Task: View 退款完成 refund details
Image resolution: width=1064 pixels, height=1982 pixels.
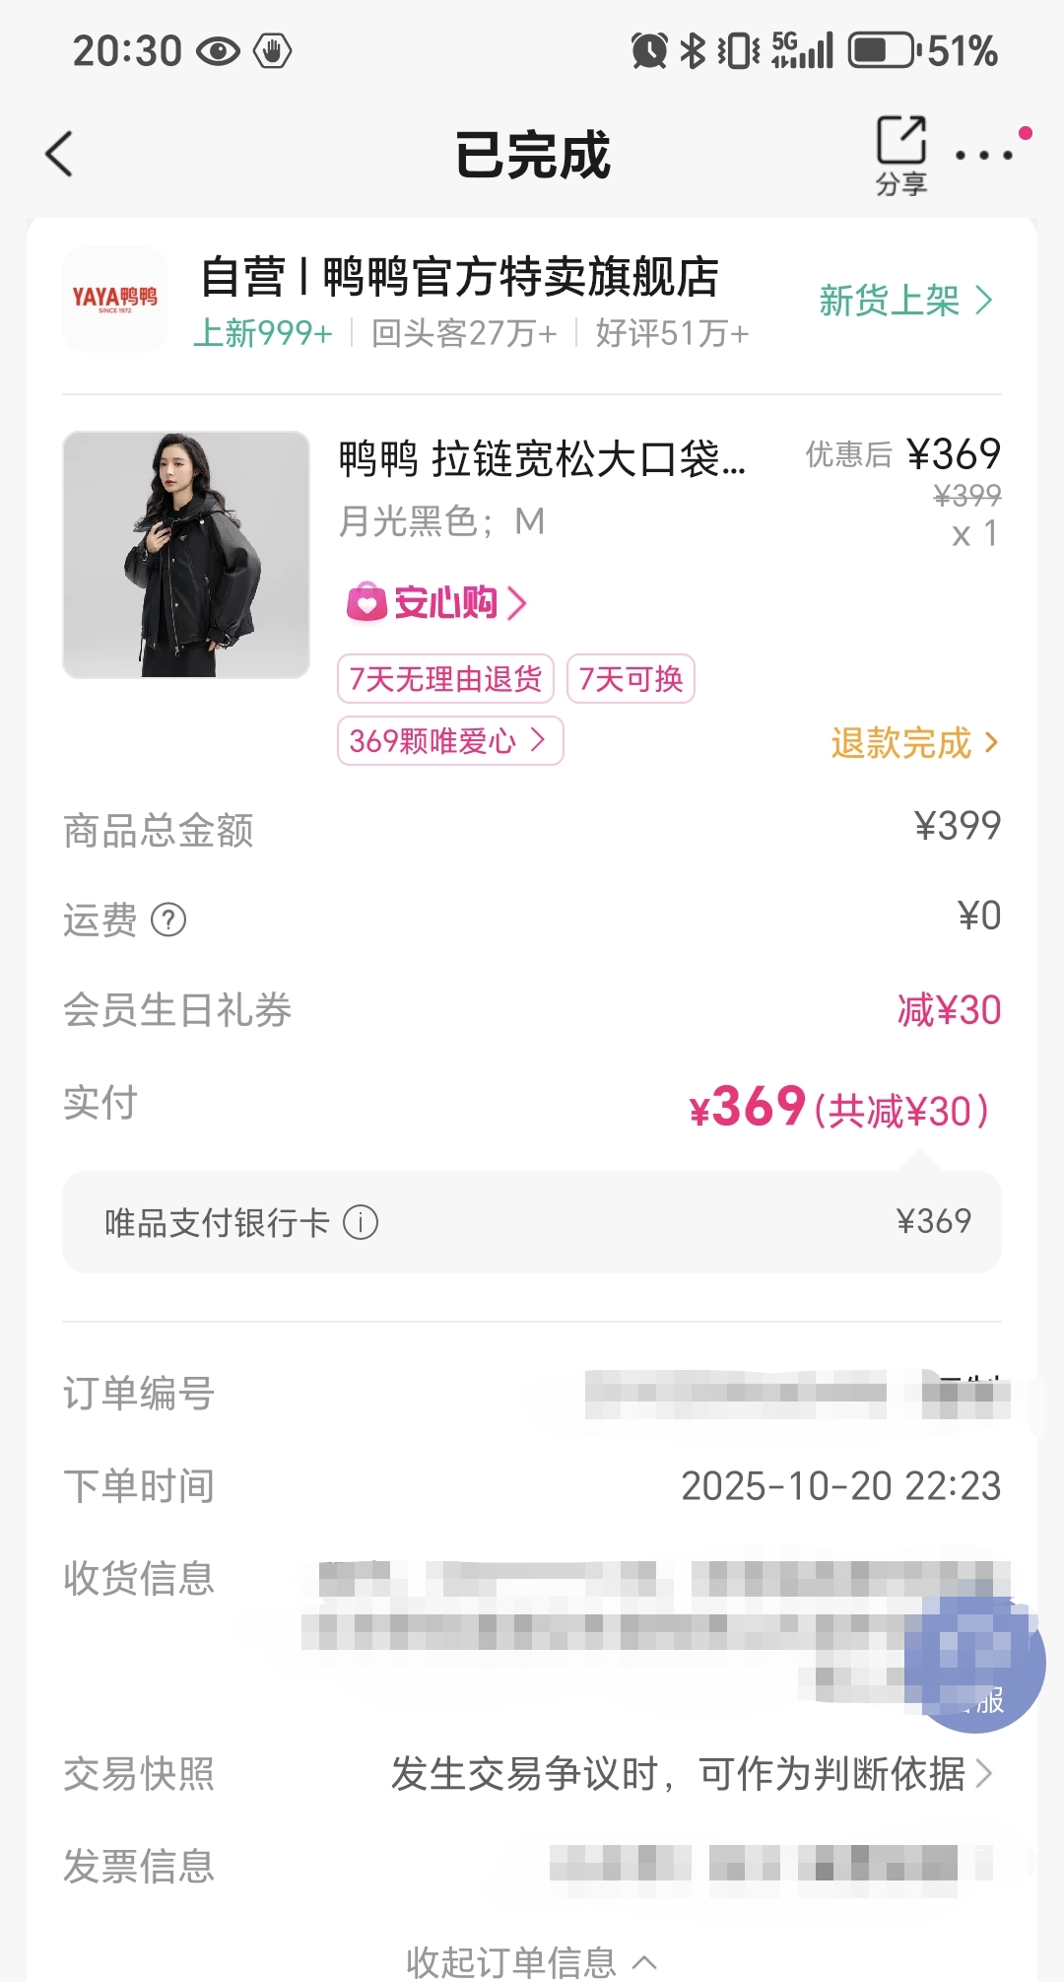Action: pos(914,743)
